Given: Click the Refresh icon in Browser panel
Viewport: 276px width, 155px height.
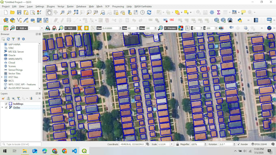Looking at the screenshot, I should coord(8,39).
